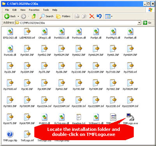156x146 pixels.
Task: Expand the Address bar dropdown
Action: point(139,23)
